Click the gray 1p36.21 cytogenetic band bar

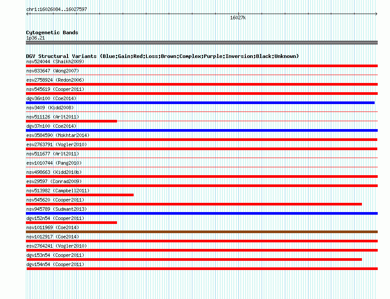tap(202, 43)
